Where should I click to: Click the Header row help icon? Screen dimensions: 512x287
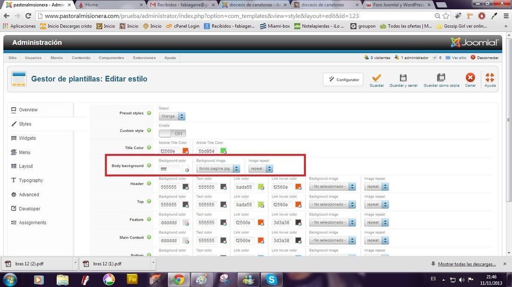[x=149, y=183]
